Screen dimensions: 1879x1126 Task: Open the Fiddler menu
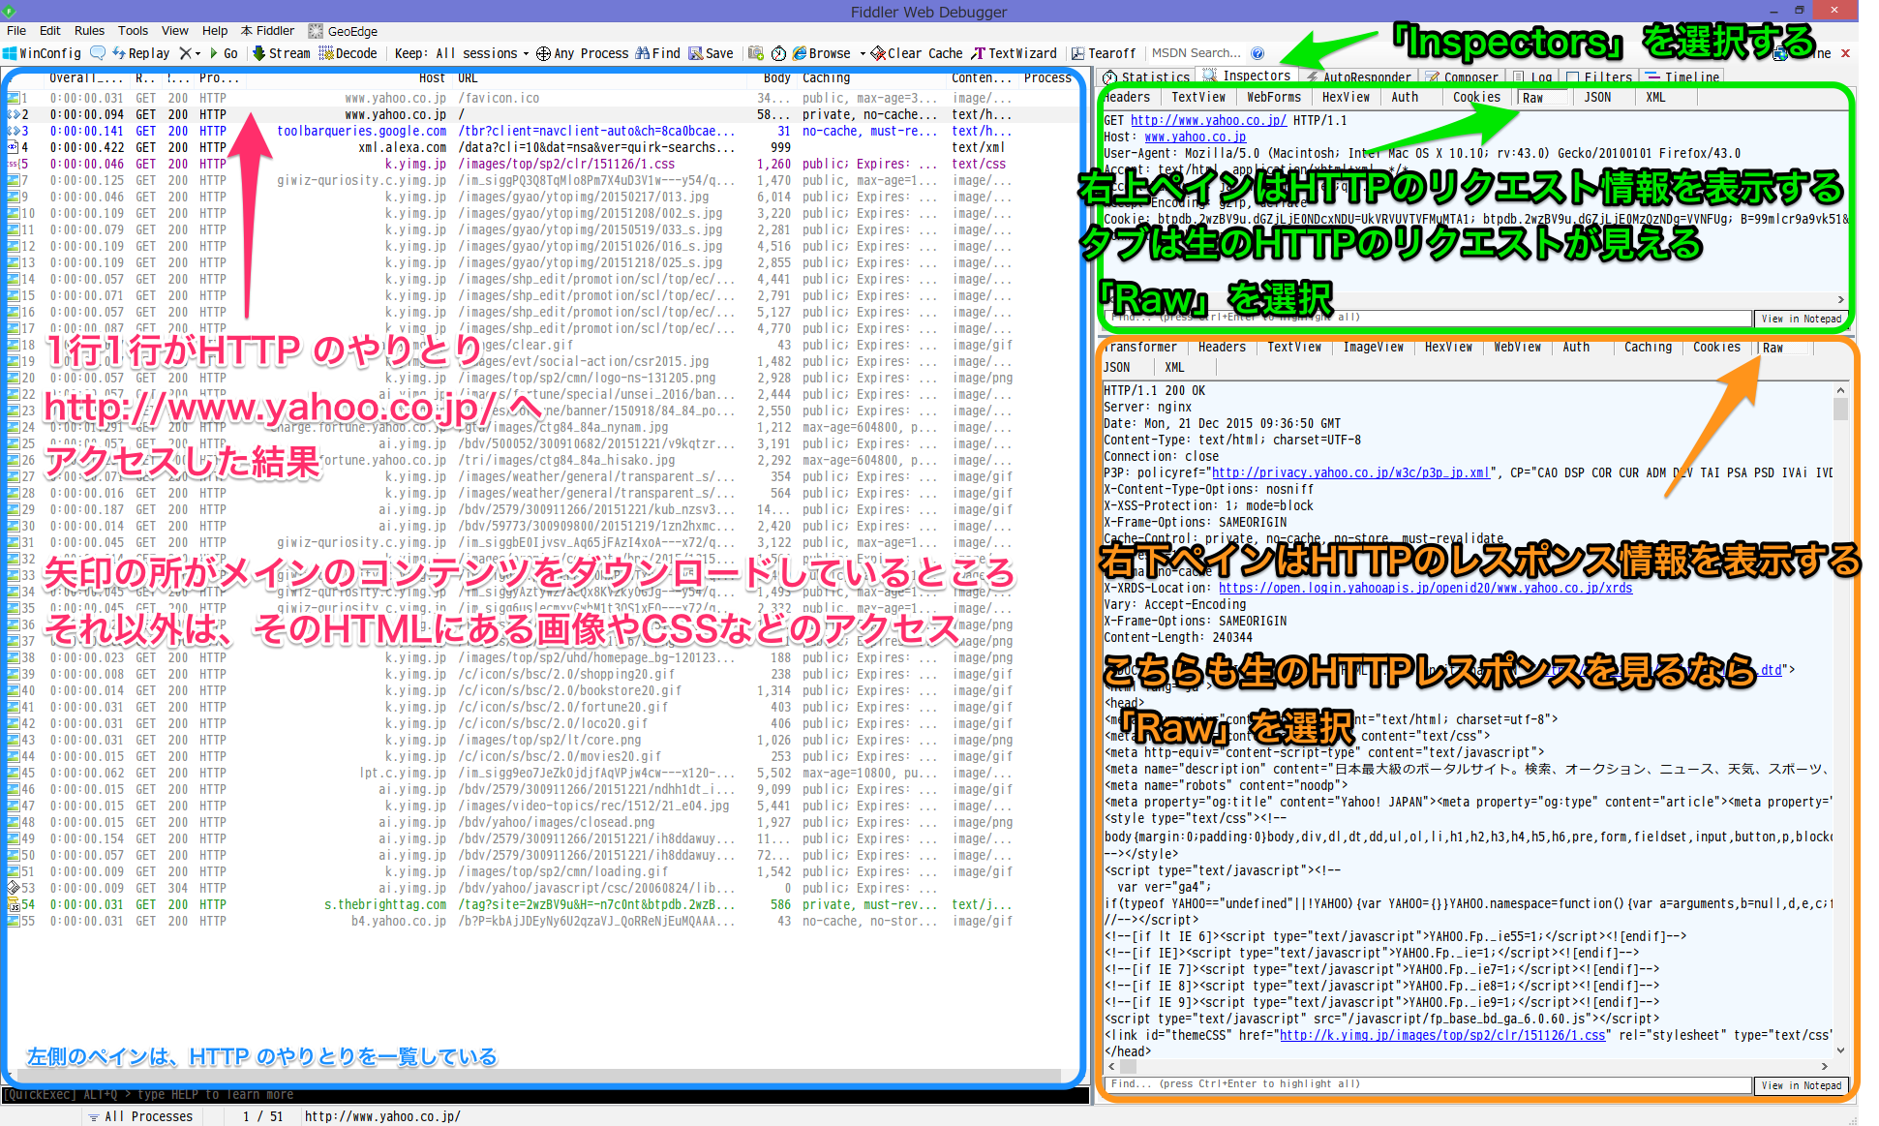click(268, 31)
